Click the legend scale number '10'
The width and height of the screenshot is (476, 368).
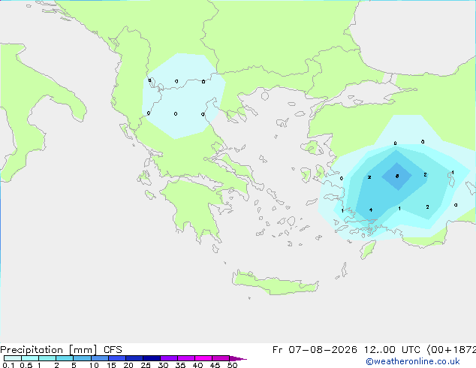point(94,365)
